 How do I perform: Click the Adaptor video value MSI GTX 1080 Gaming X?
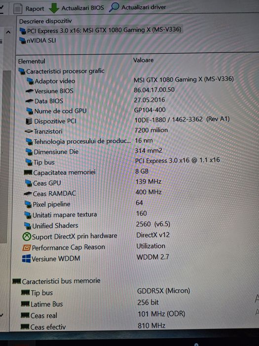click(x=184, y=79)
